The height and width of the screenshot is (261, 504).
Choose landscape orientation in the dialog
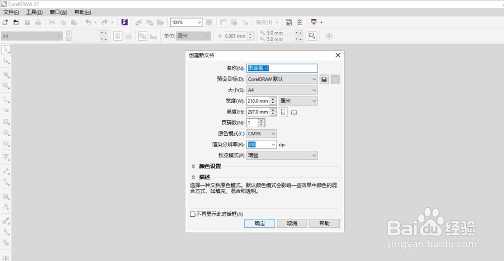tap(294, 112)
